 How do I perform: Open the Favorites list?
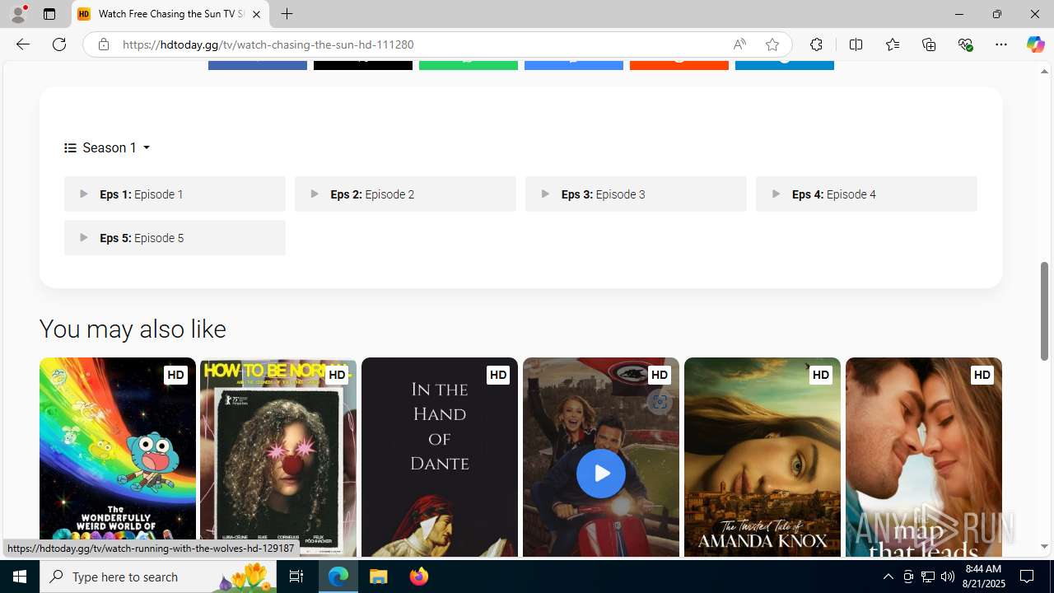tap(892, 44)
